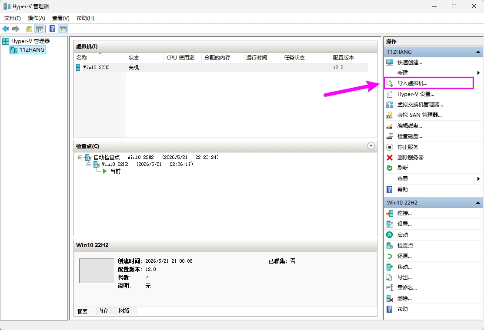
Task: Click the 检查磁盘 disk icon
Action: 390,136
